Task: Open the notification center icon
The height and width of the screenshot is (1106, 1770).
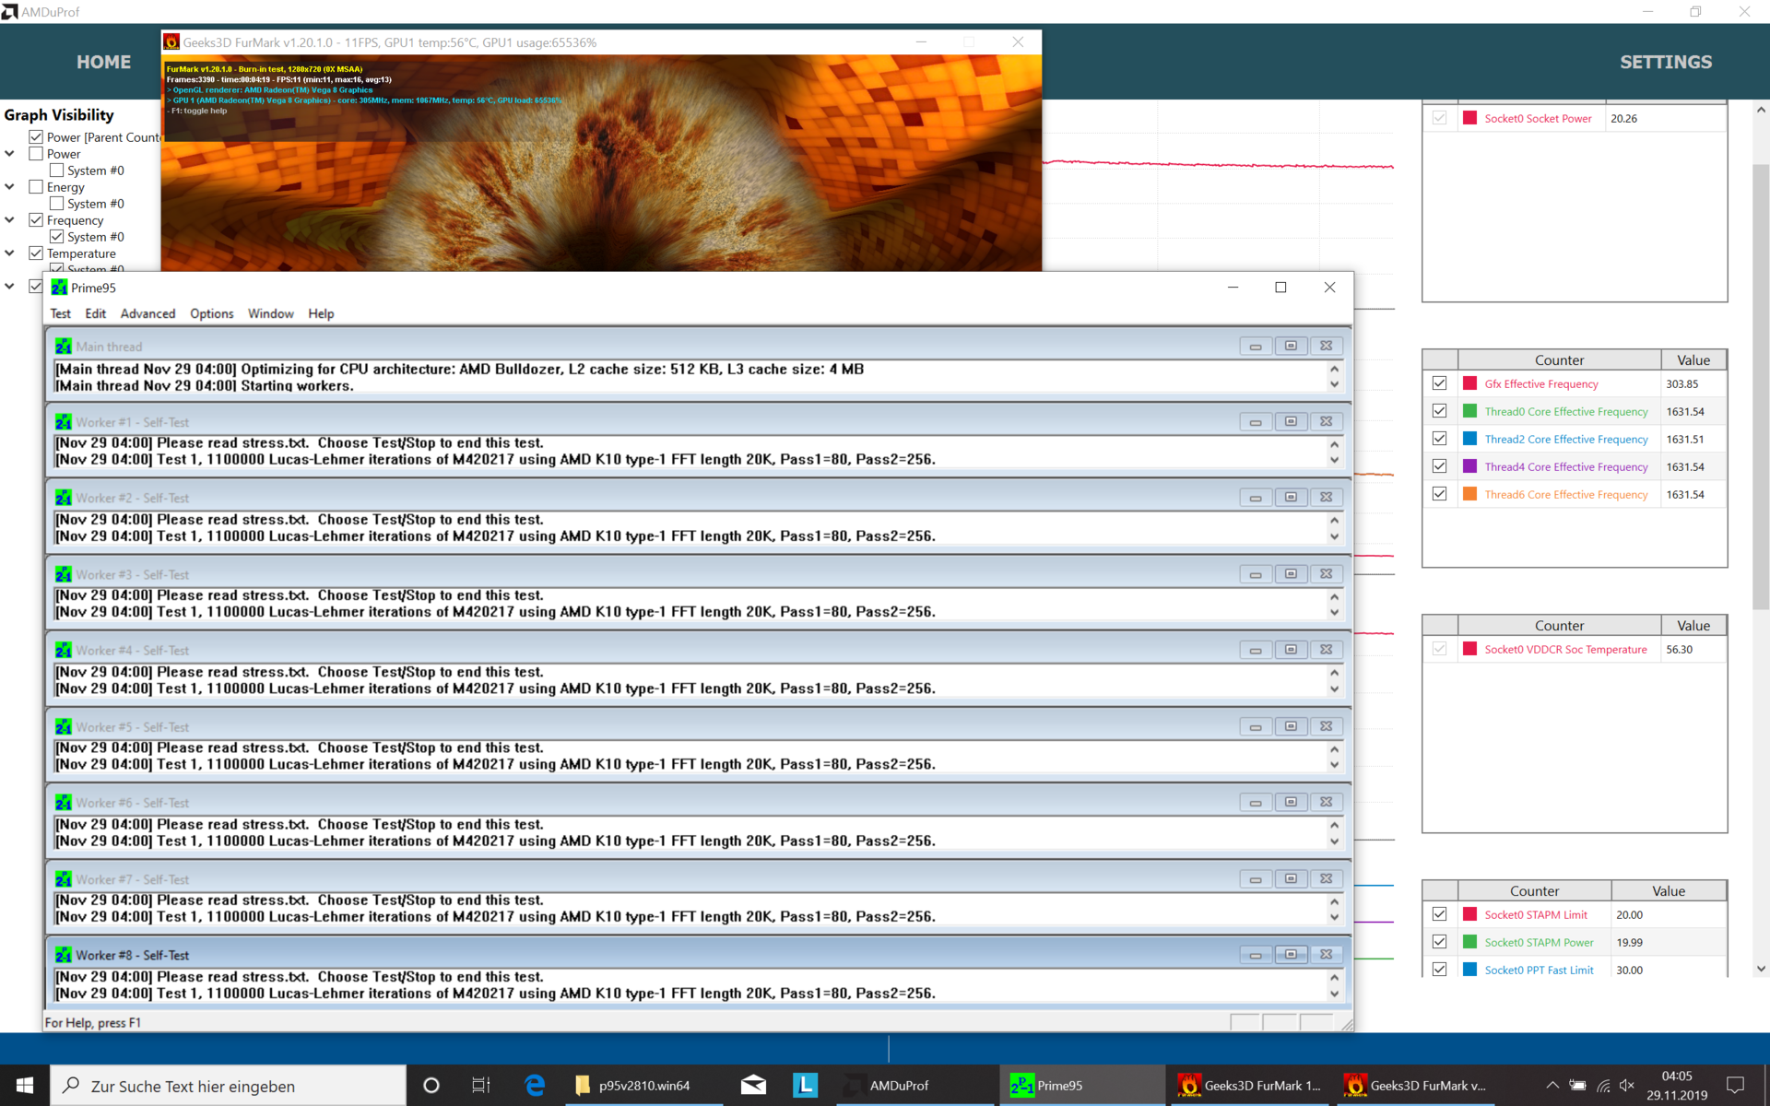Action: click(x=1735, y=1086)
